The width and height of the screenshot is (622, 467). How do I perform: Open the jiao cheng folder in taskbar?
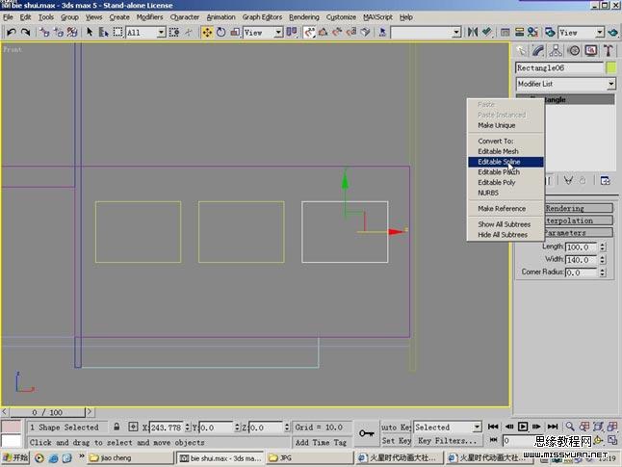pyautogui.click(x=130, y=458)
